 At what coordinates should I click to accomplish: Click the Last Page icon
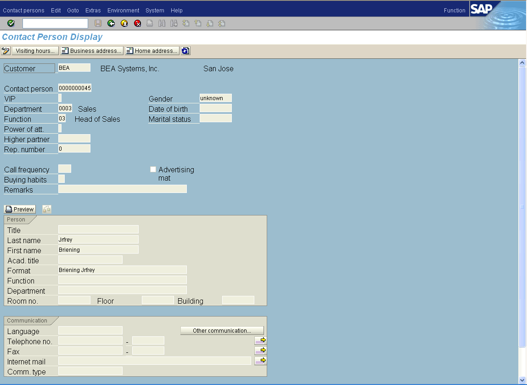[221, 23]
